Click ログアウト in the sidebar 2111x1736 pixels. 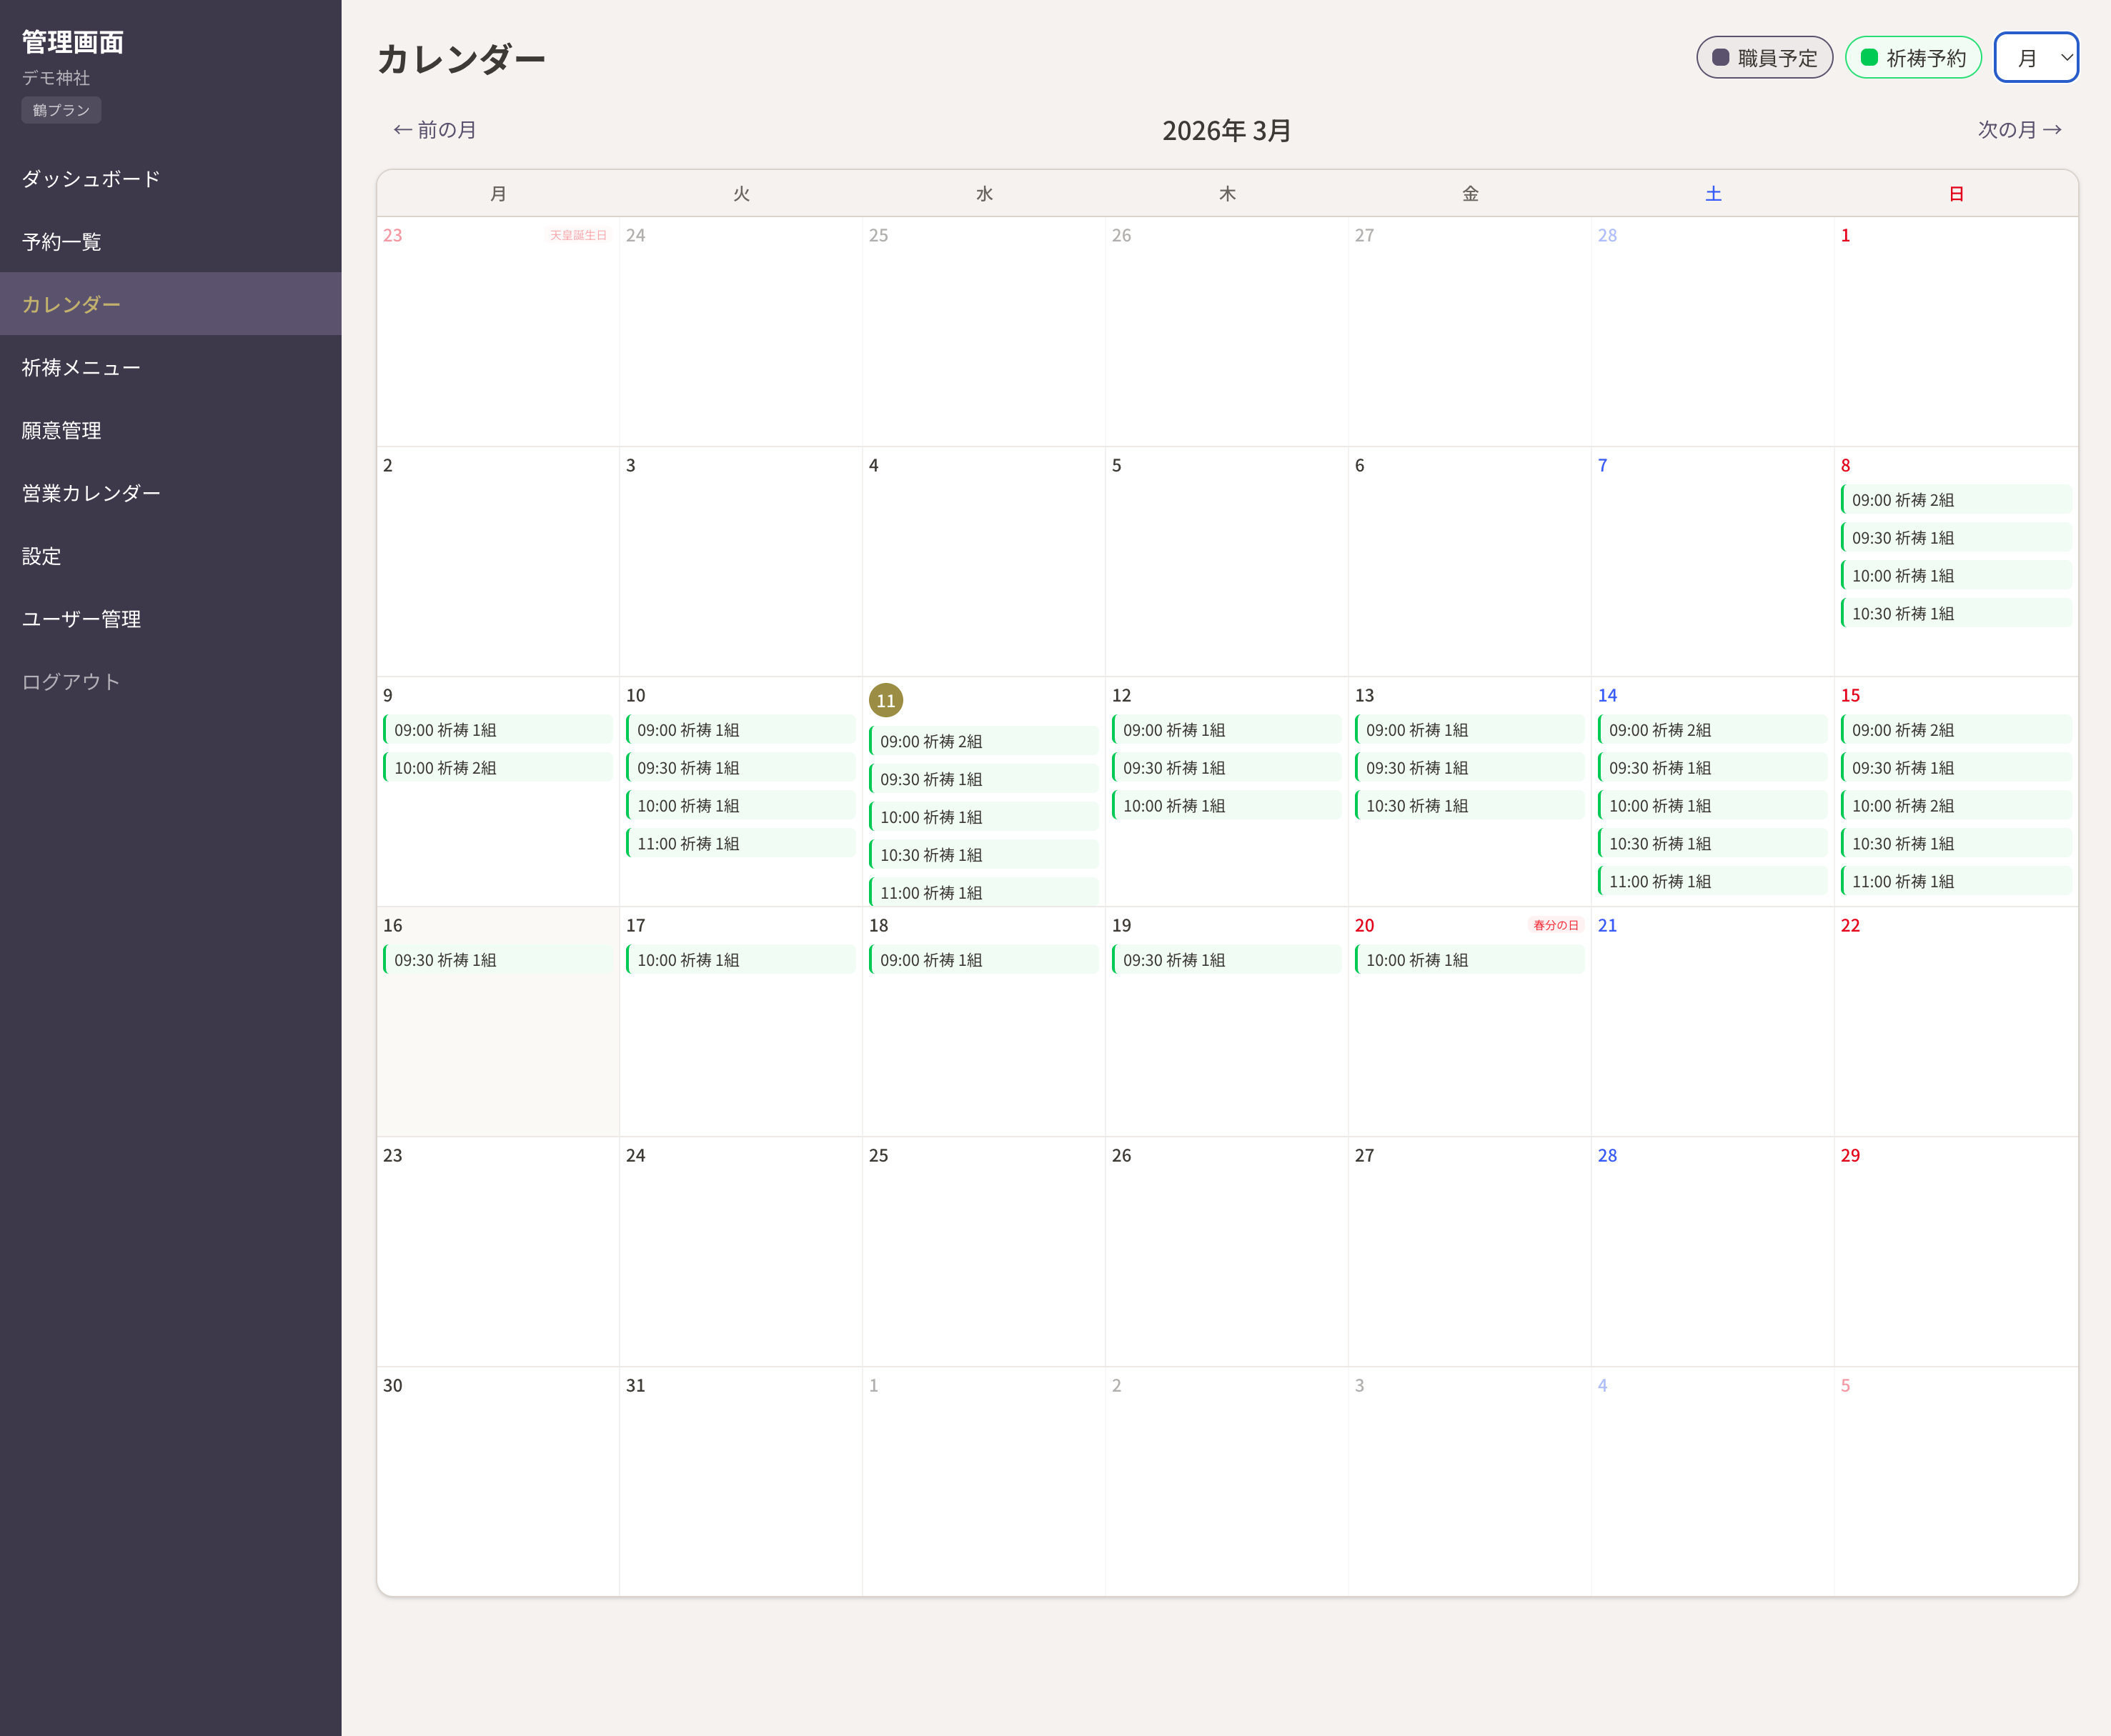[71, 682]
